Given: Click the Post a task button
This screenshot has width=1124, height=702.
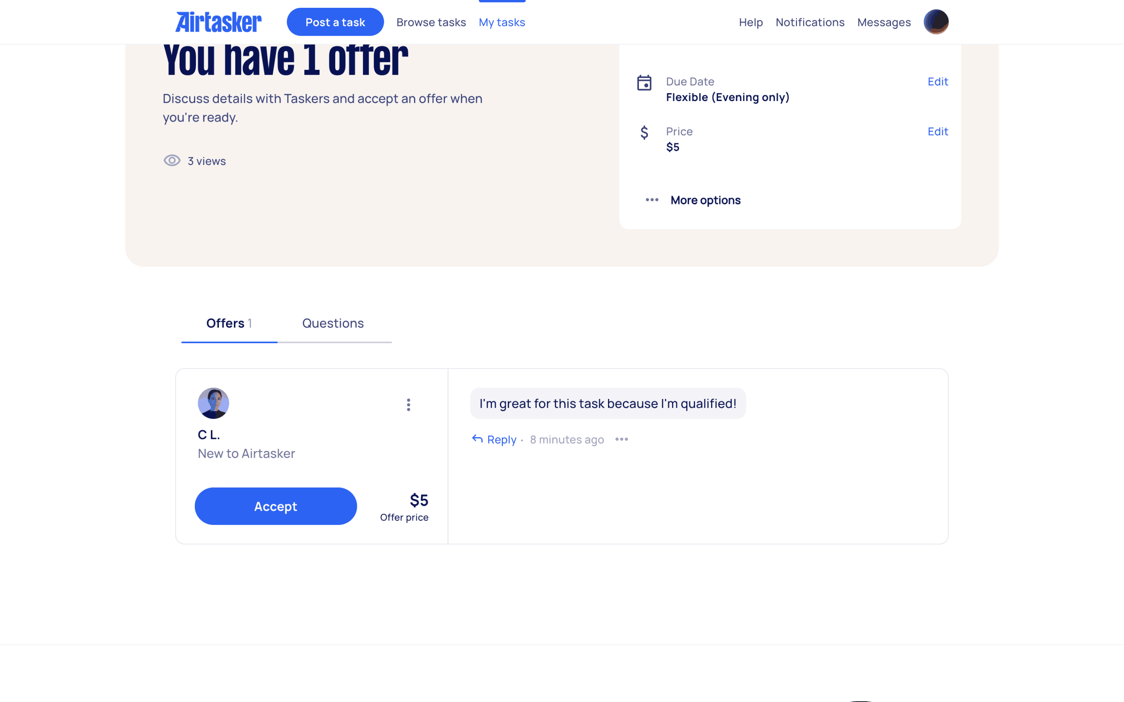Looking at the screenshot, I should (x=335, y=22).
